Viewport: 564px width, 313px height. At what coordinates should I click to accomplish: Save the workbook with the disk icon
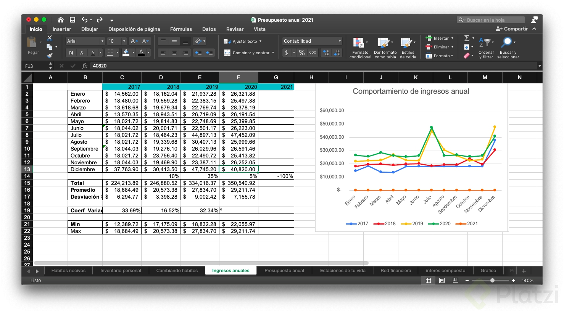(73, 20)
